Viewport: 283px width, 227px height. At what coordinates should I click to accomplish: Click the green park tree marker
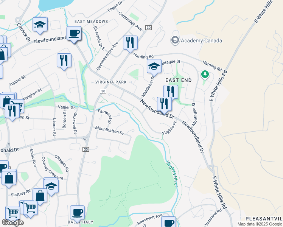(205, 75)
